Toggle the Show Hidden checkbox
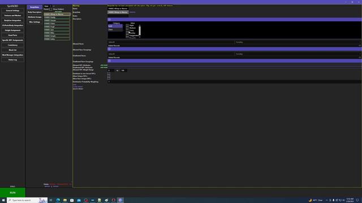The width and height of the screenshot is (362, 203). coord(51,9)
